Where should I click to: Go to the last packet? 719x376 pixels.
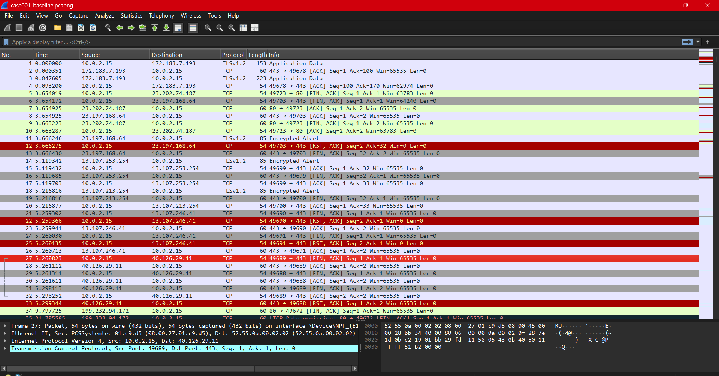tap(166, 28)
